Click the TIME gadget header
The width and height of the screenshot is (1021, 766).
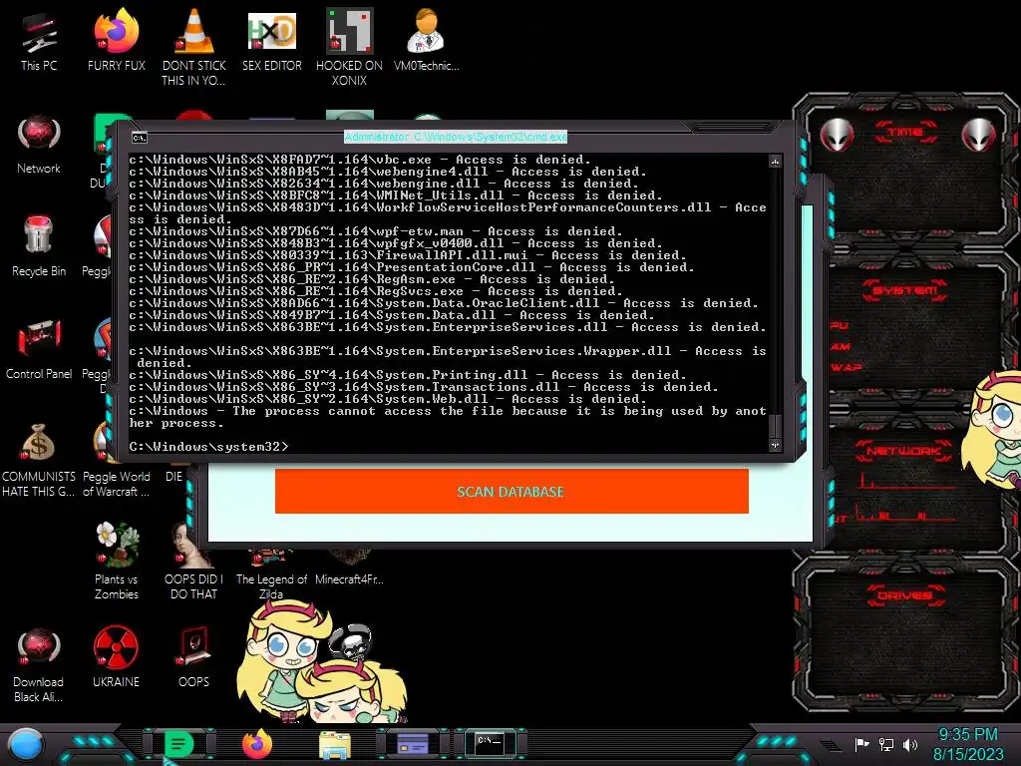point(905,133)
